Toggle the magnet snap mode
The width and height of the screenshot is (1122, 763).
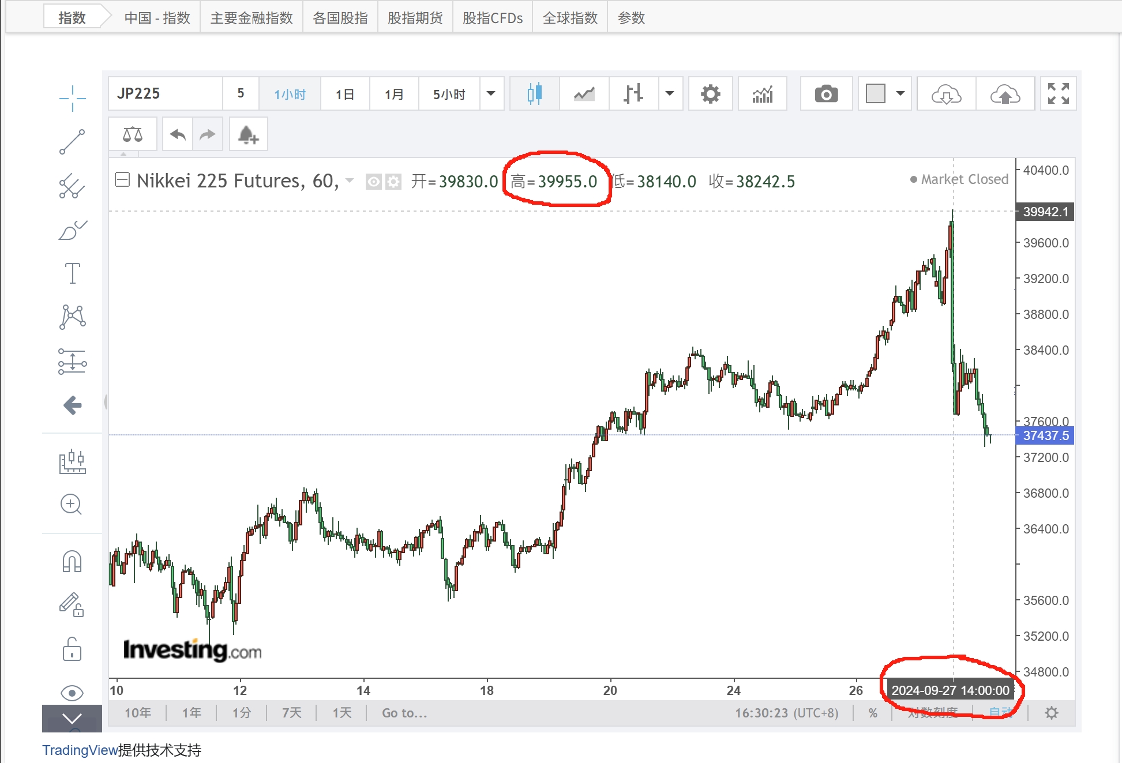click(72, 561)
